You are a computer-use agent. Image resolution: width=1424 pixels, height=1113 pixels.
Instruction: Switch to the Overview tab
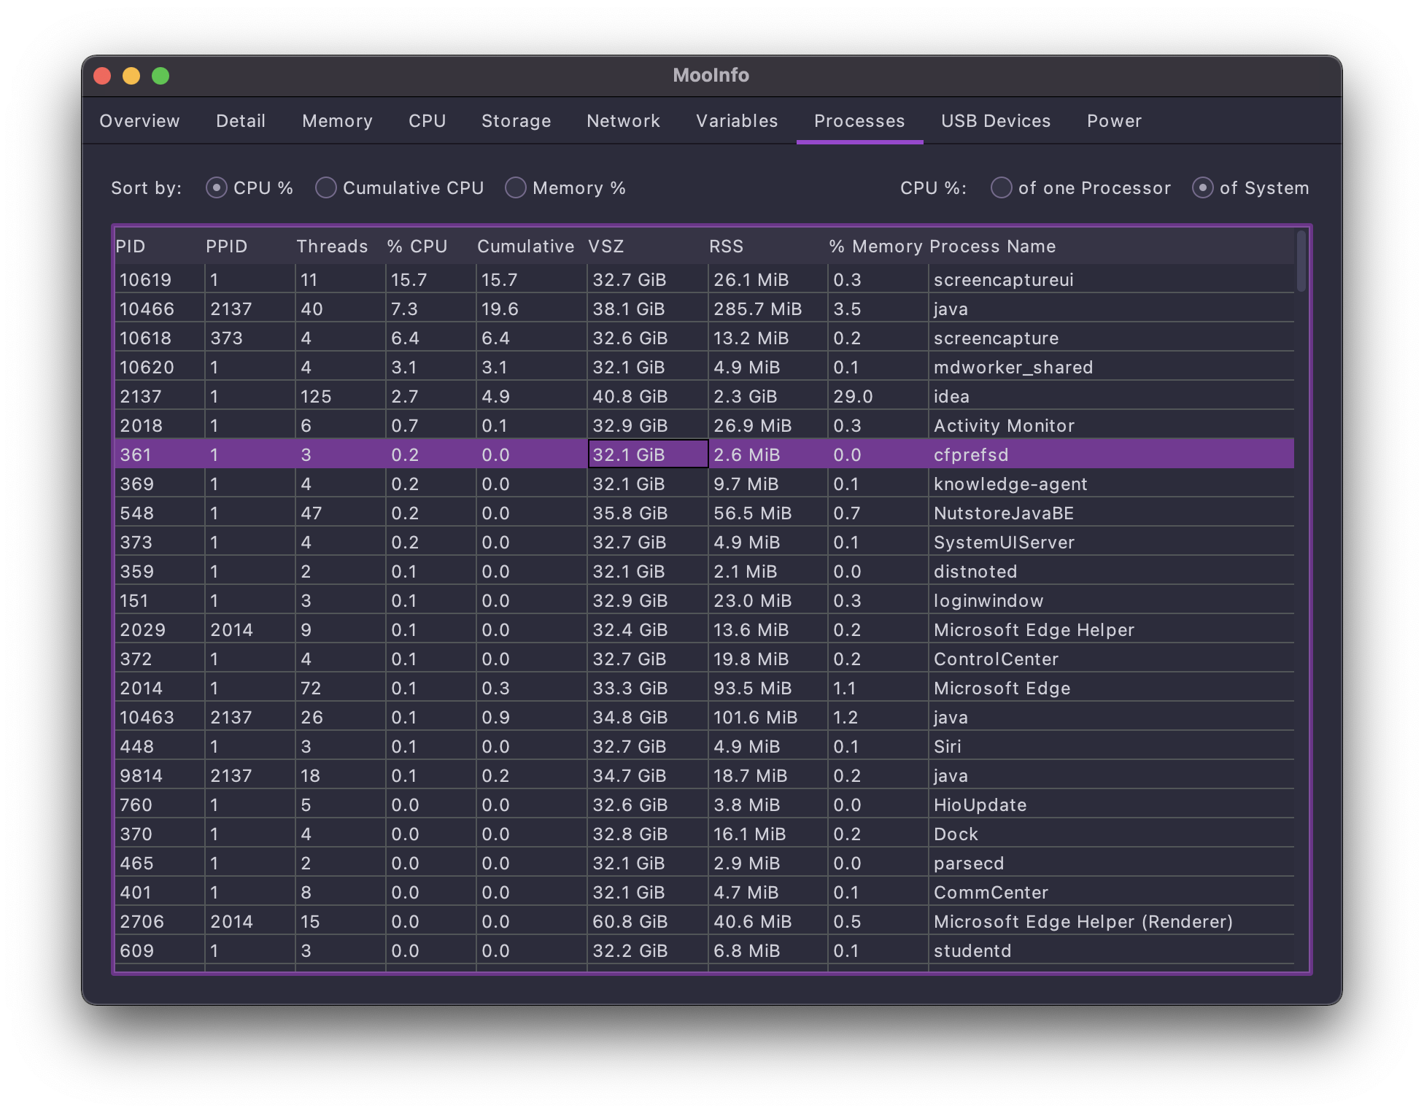(x=139, y=121)
